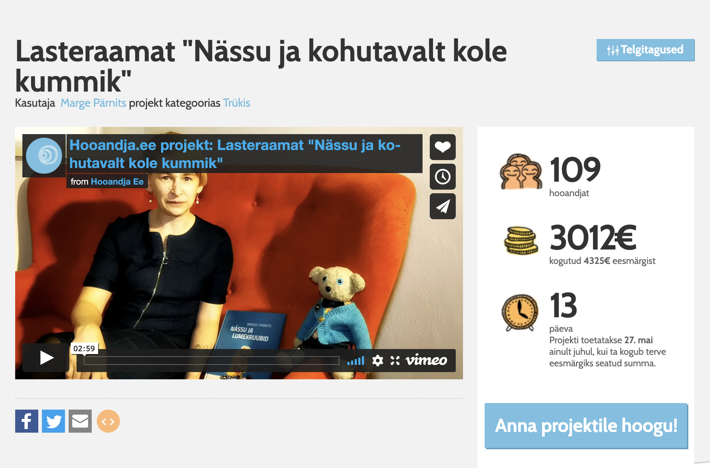Add video to Watch Later clock icon
This screenshot has width=710, height=468.
click(x=442, y=177)
